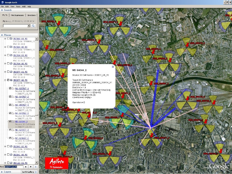
Task: Click the folder icon of 350042_U2_F0
Action: coord(11,146)
